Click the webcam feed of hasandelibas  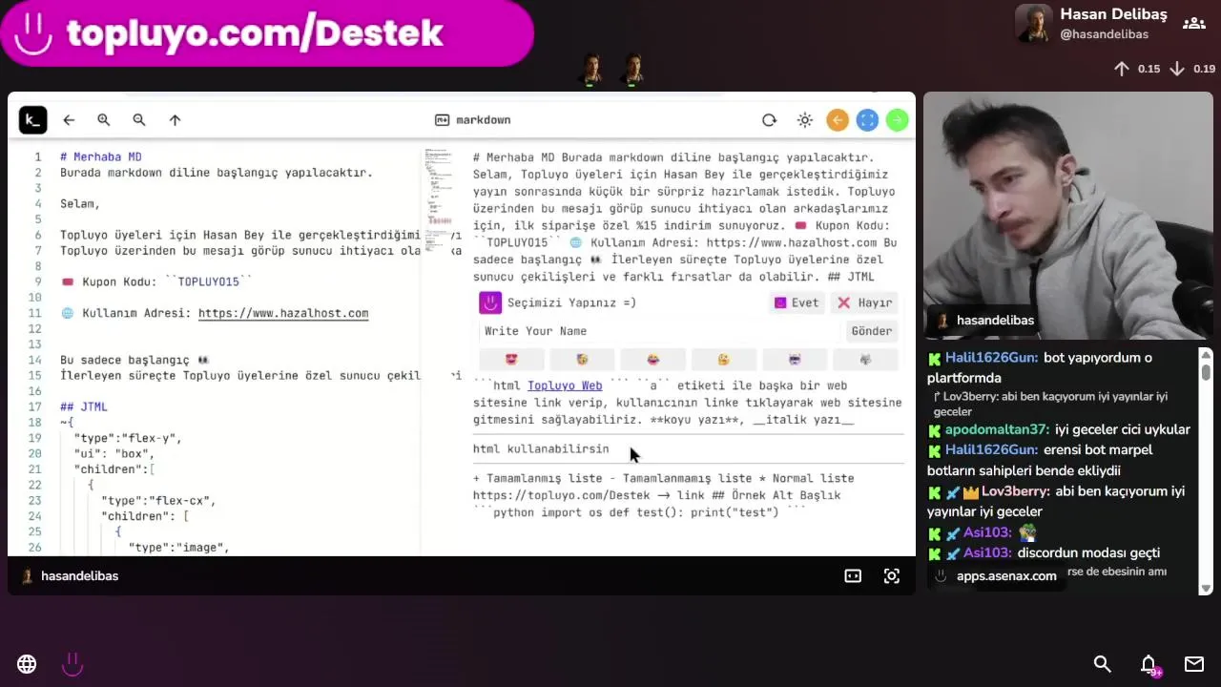click(x=1068, y=216)
